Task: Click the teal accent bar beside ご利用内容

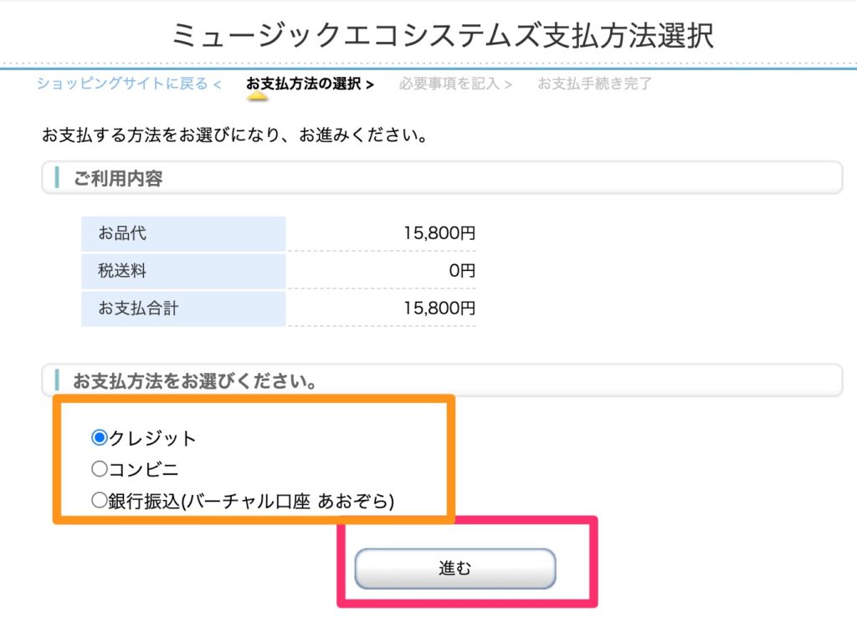Action: [x=57, y=178]
